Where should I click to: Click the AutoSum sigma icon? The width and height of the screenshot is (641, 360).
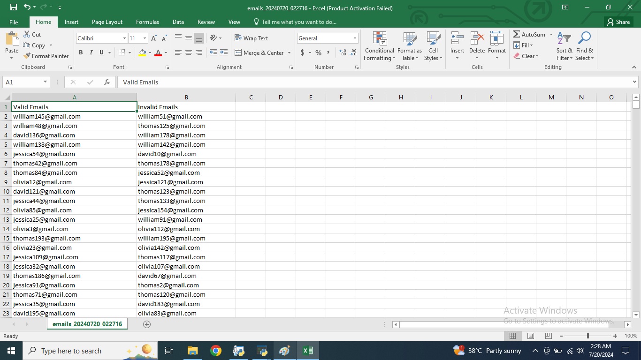(516, 35)
